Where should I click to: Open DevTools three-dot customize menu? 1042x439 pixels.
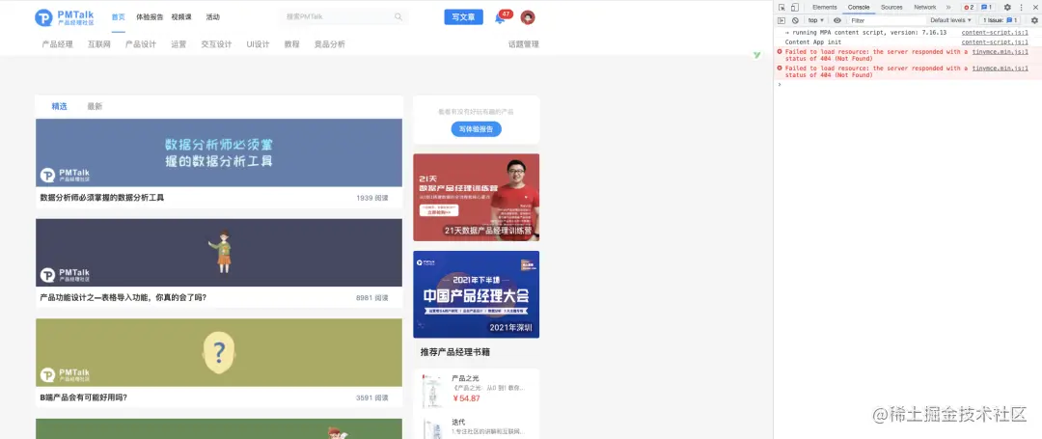coord(1022,8)
